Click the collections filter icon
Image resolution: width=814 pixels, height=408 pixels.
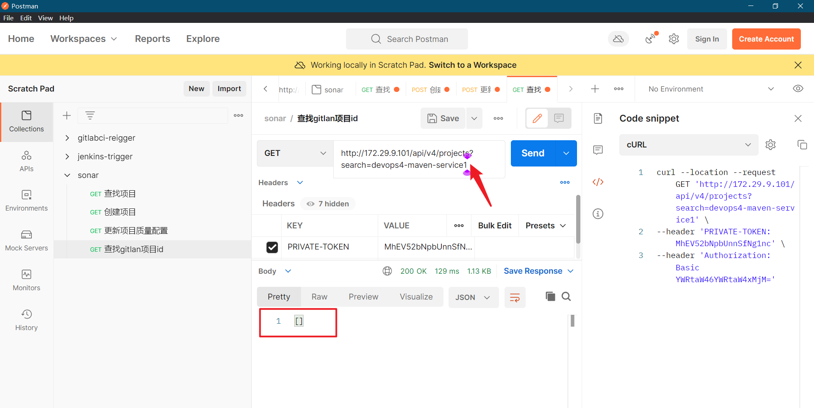[90, 116]
